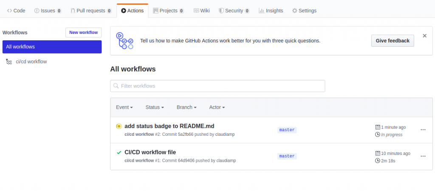Screen dimensions: 435x191
Task: Click clock icon beside 'In progress'
Action: (x=378, y=135)
